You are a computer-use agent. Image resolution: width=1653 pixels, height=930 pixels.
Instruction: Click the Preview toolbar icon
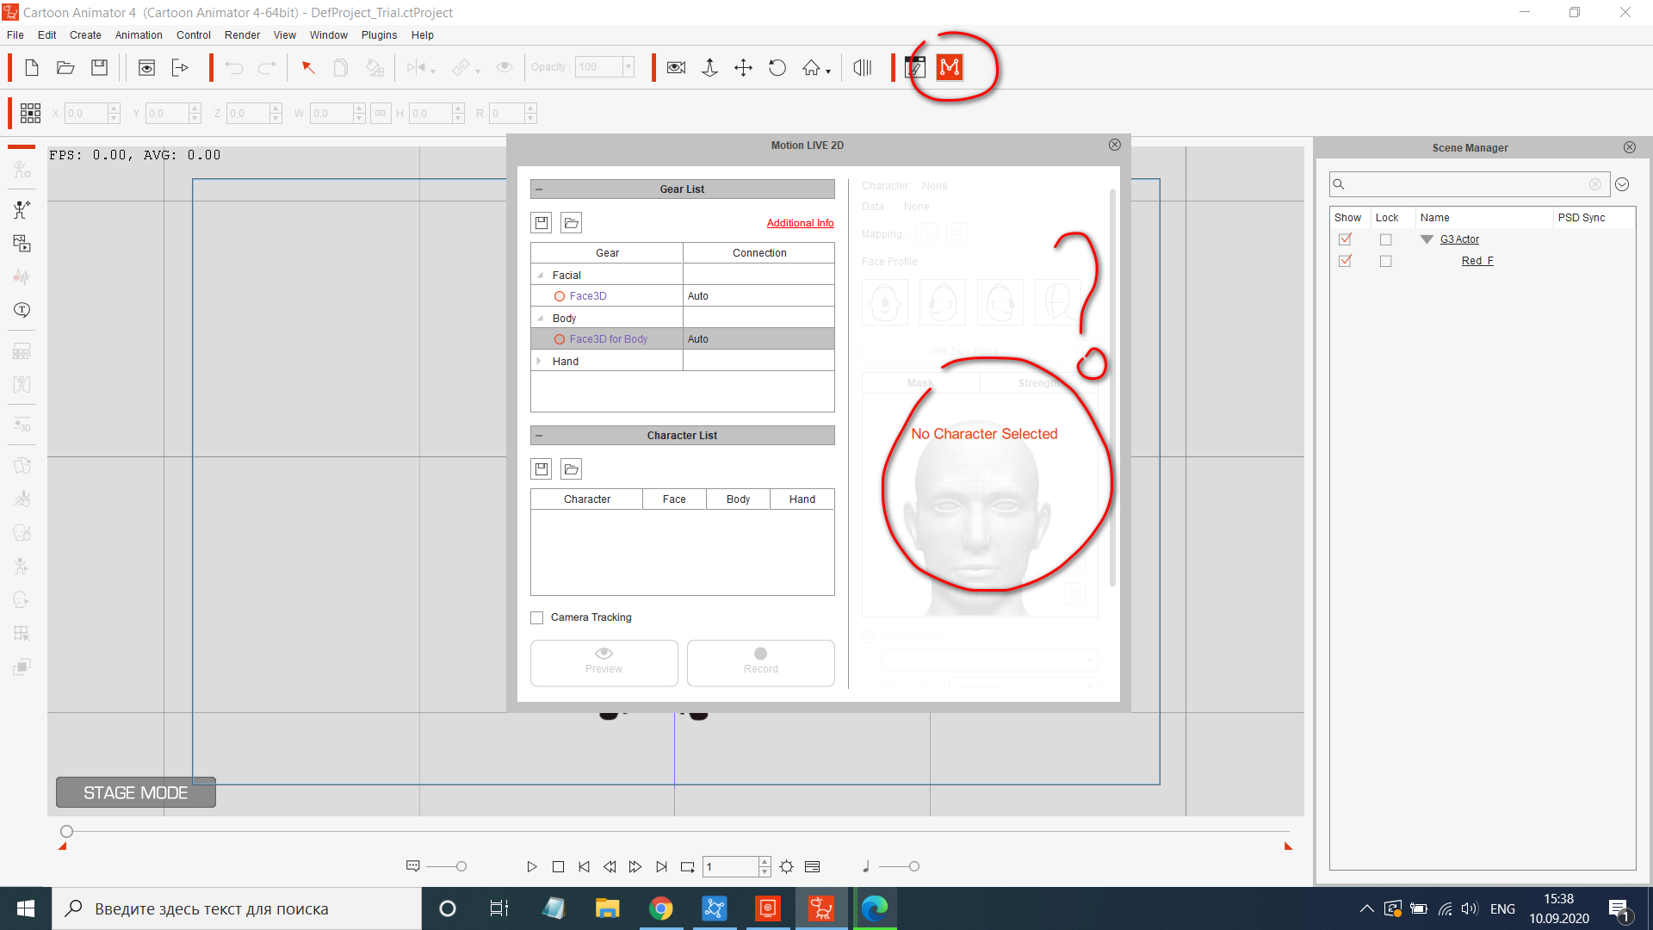pyautogui.click(x=146, y=67)
